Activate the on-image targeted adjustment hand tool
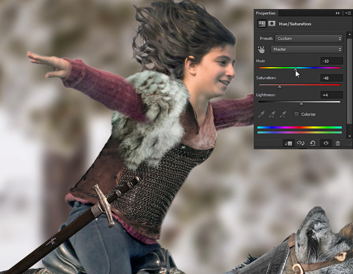This screenshot has width=353, height=274. [261, 49]
